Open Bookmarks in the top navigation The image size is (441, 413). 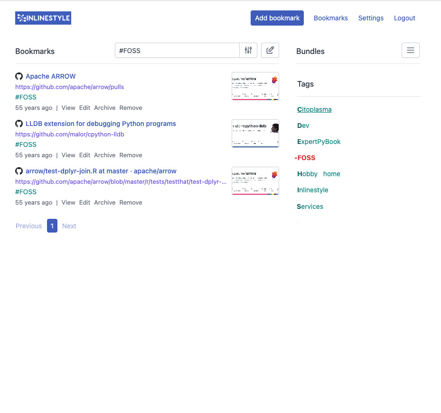(331, 18)
